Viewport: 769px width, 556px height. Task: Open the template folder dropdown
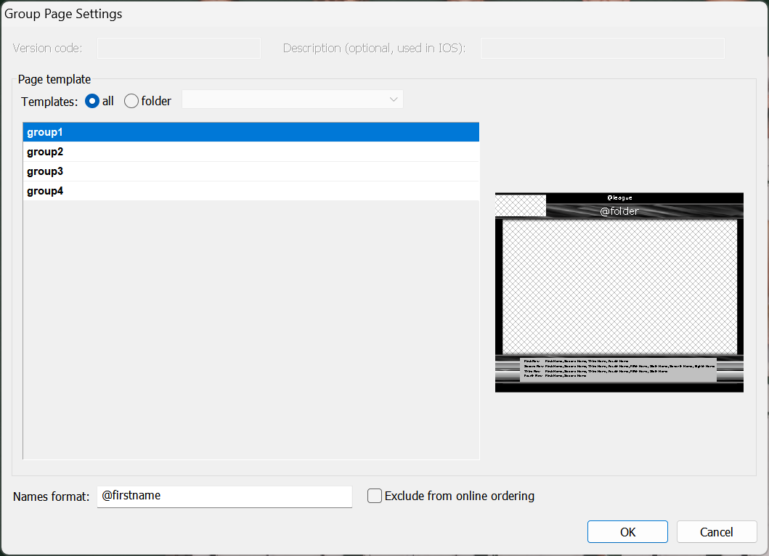click(293, 99)
